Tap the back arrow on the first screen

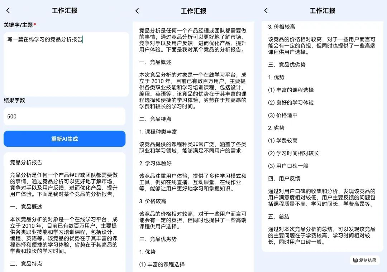(8, 11)
